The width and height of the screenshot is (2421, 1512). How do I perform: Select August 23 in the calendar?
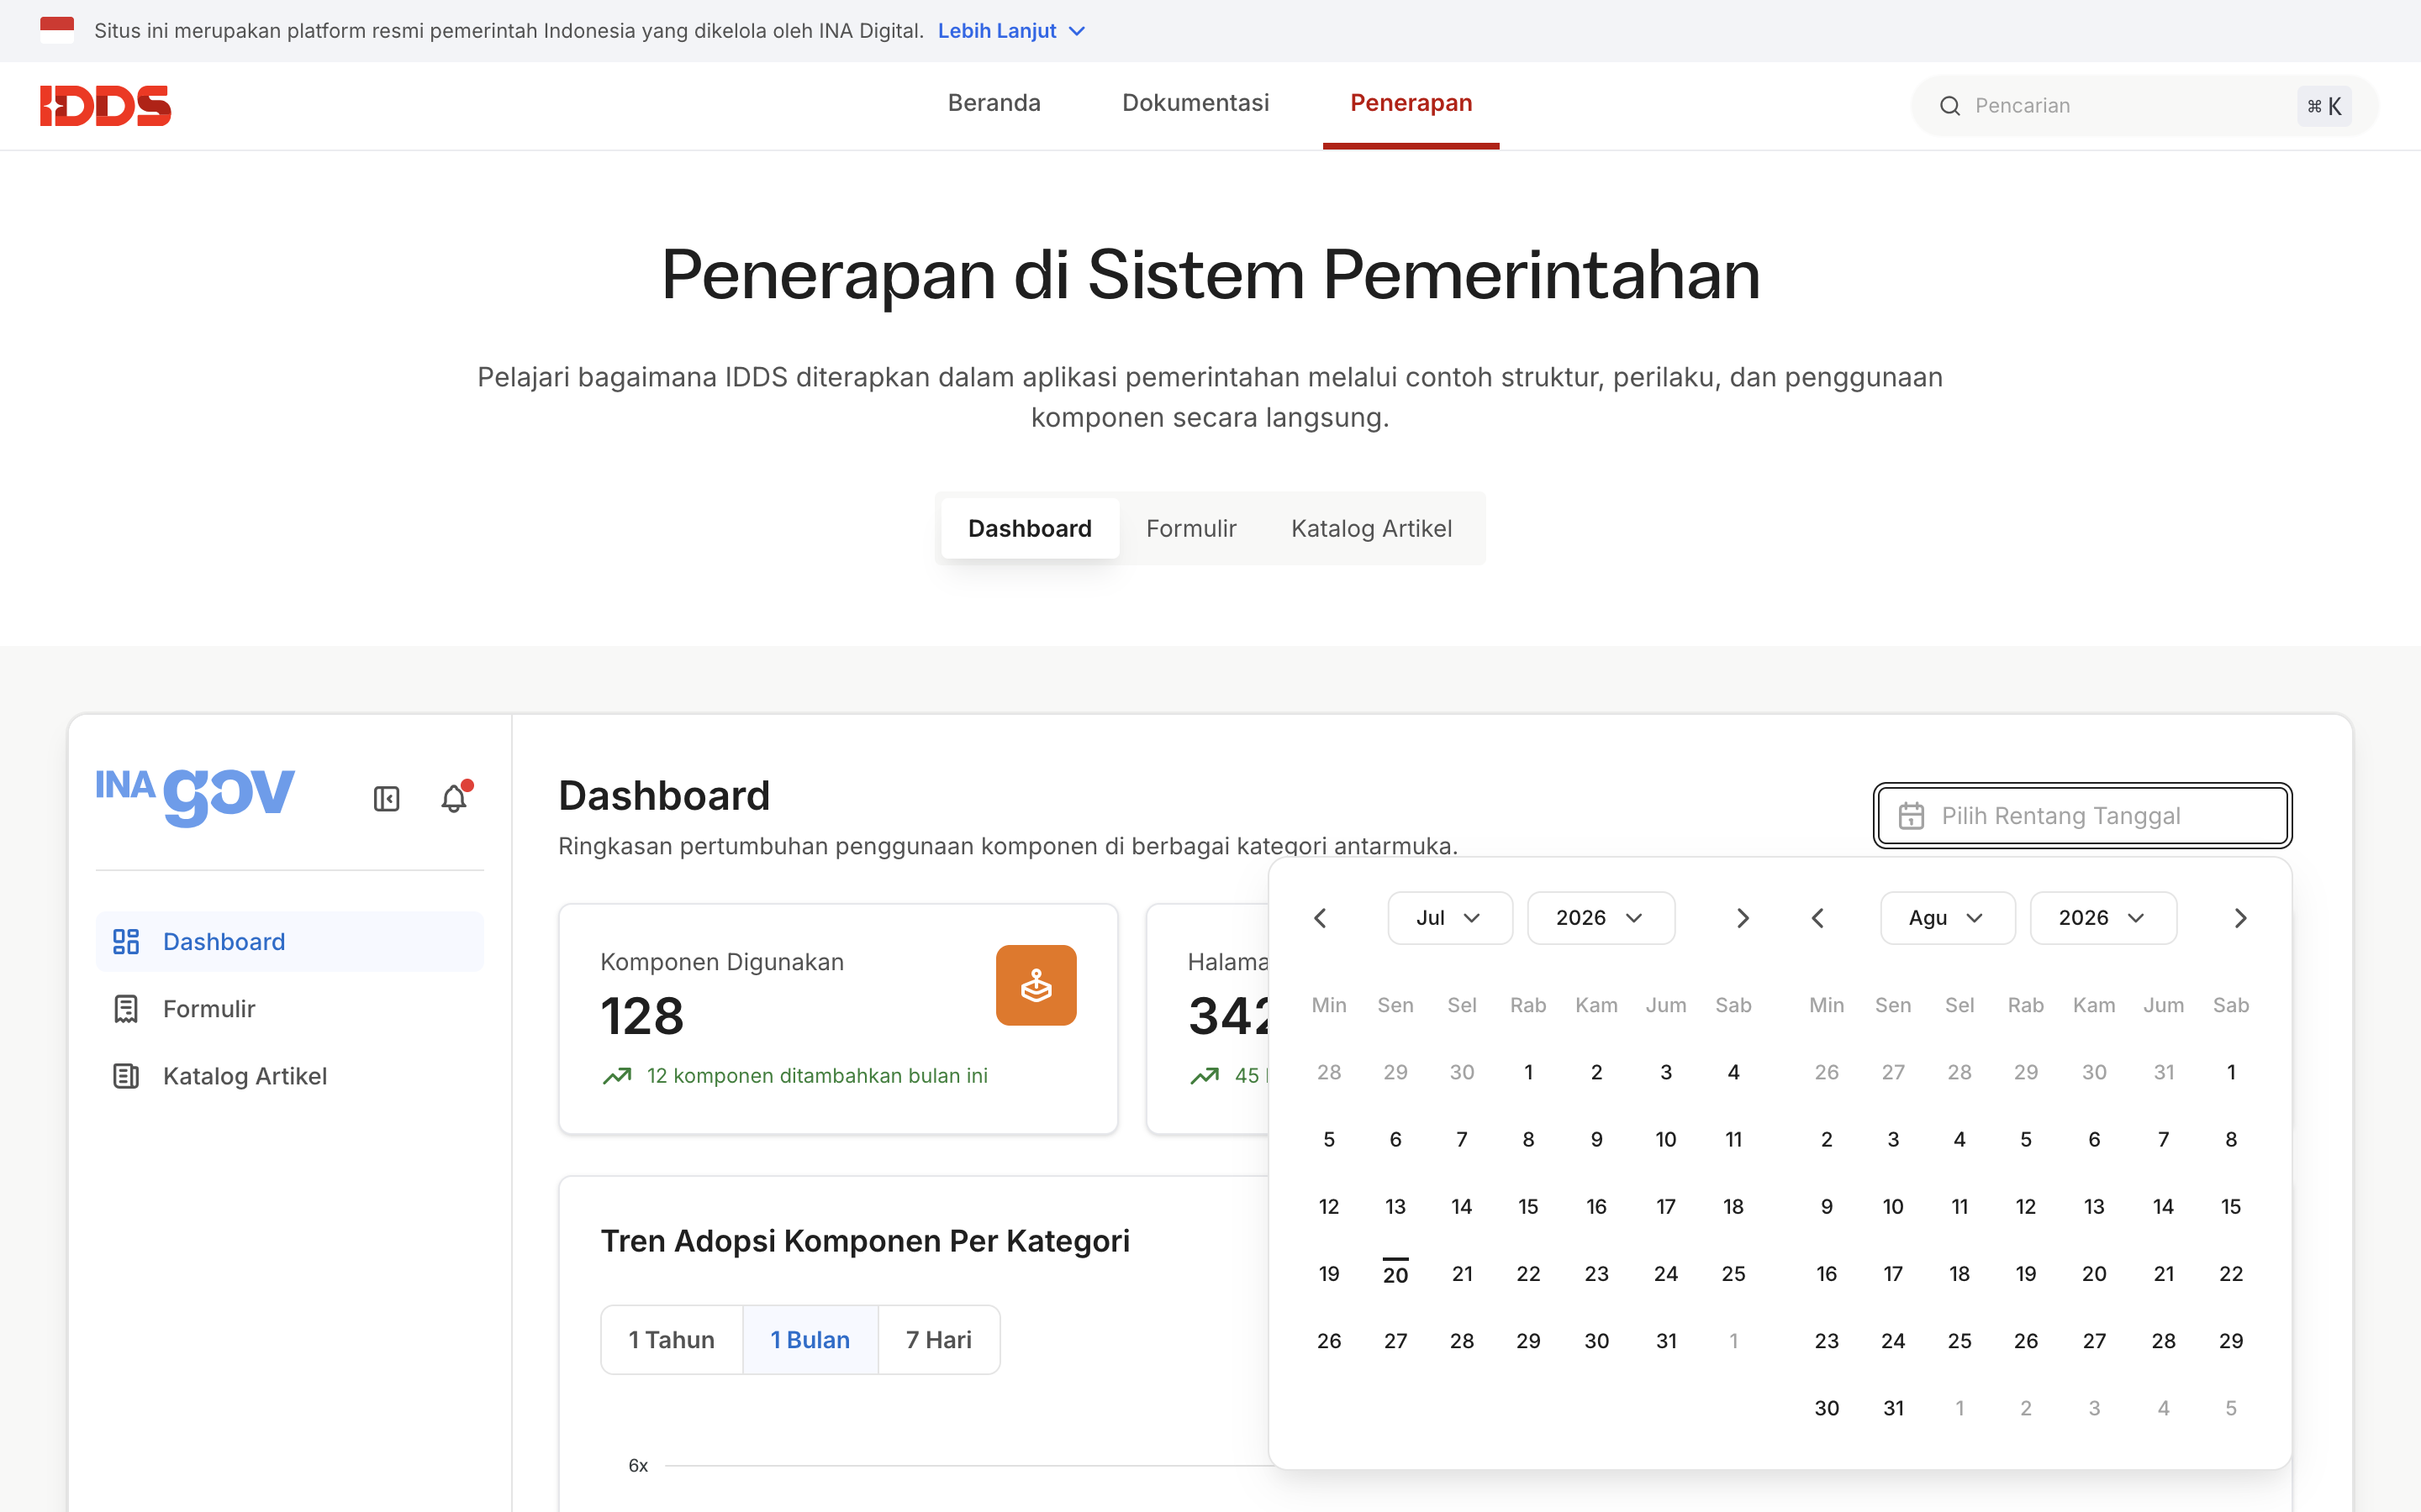[1826, 1341]
